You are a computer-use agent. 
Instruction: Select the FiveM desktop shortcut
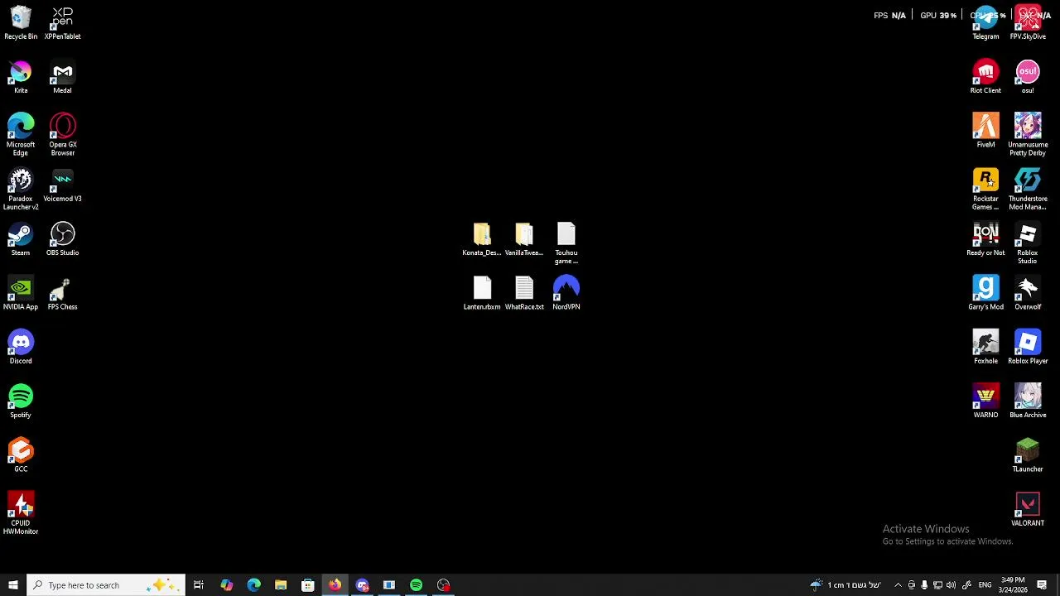(x=985, y=131)
